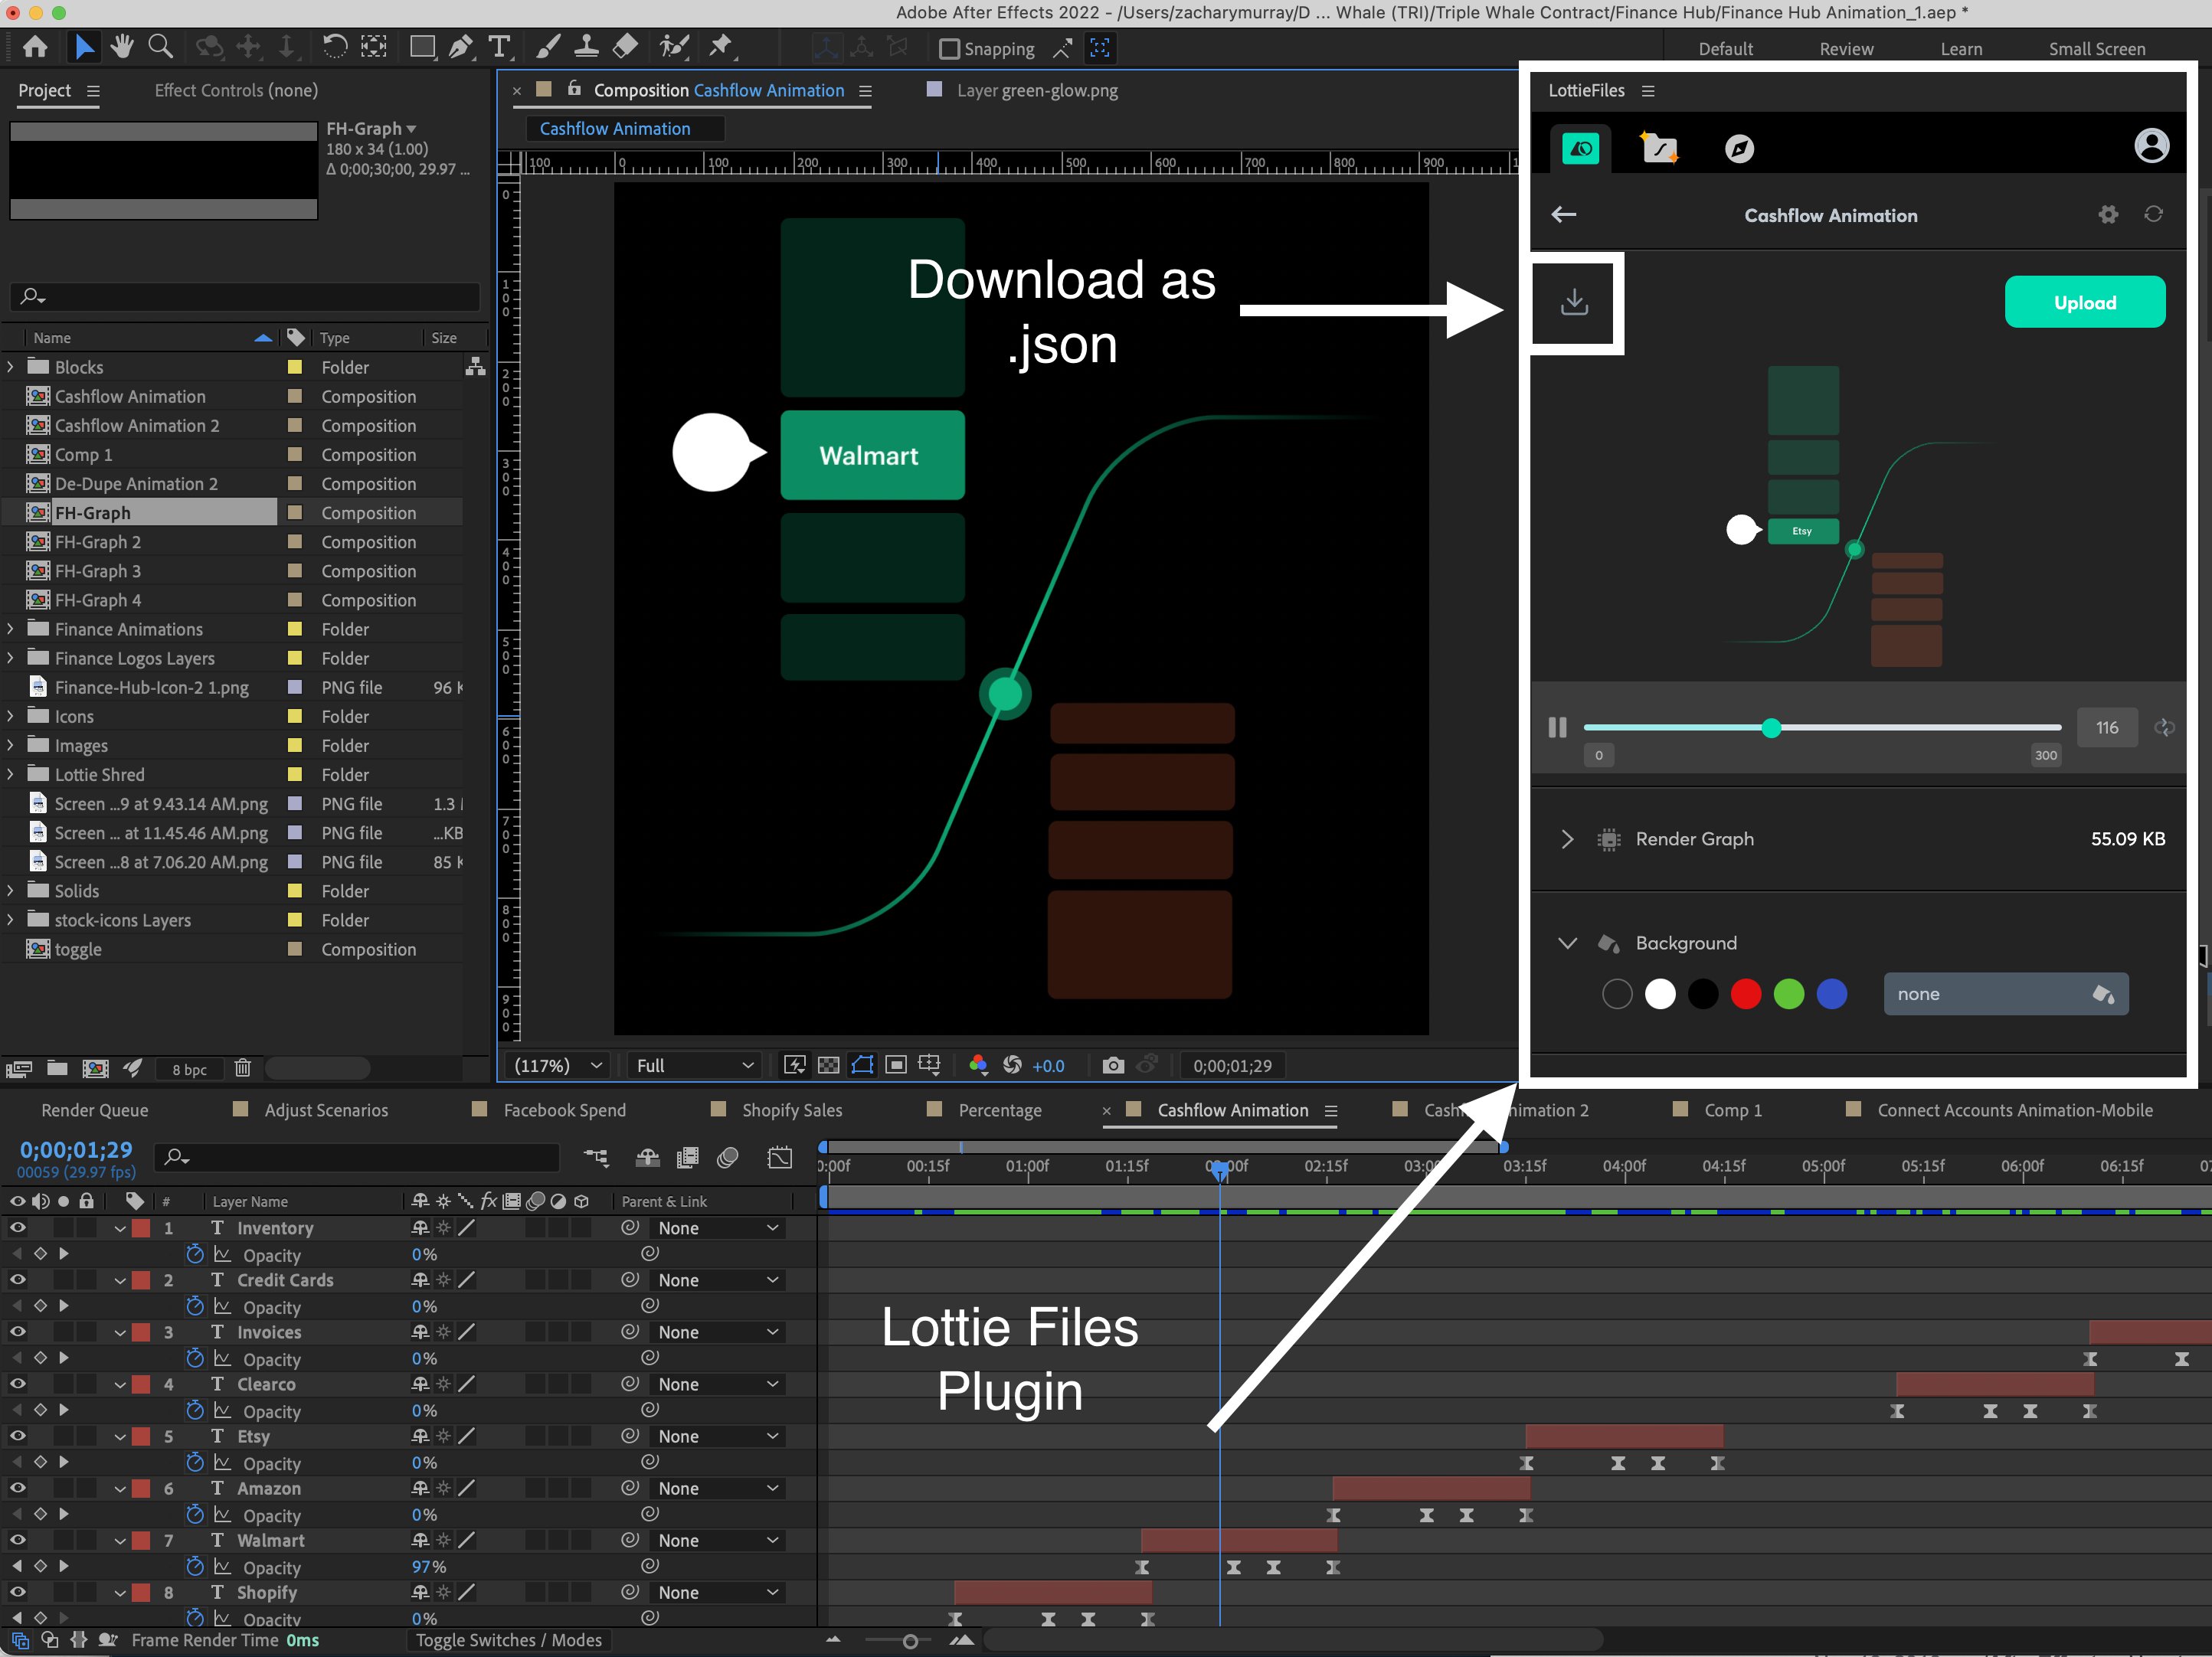Select the Eraser tool
Image resolution: width=2212 pixels, height=1657 pixels.
(x=624, y=47)
